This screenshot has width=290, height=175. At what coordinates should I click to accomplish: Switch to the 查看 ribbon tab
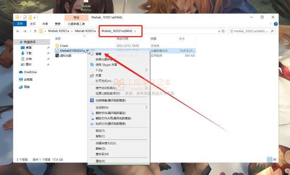coord(58,24)
